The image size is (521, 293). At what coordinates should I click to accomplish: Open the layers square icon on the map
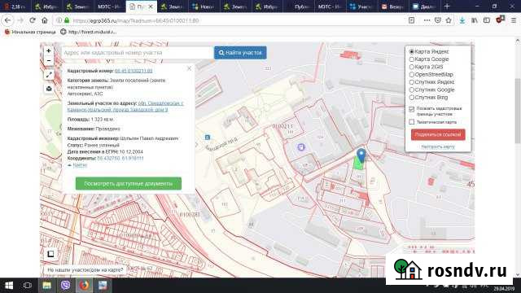point(50,254)
